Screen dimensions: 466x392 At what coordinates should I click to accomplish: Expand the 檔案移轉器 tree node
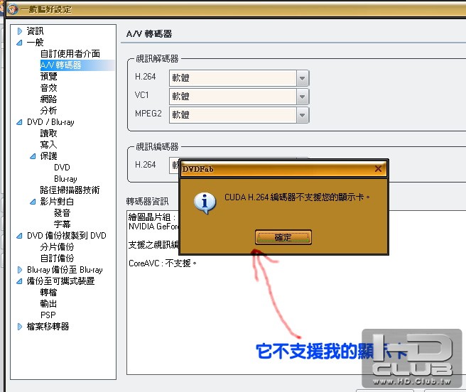pyautogui.click(x=20, y=327)
